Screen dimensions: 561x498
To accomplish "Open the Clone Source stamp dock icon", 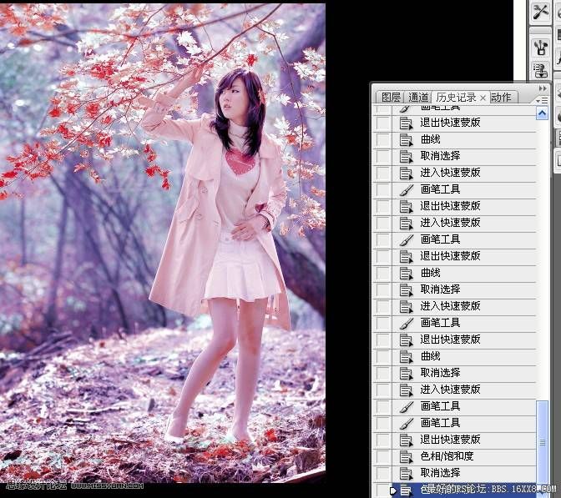I will click(540, 70).
